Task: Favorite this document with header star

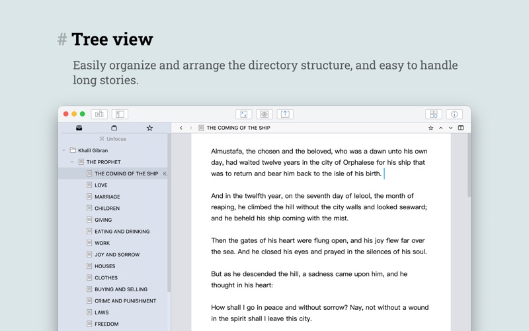Action: tap(431, 128)
